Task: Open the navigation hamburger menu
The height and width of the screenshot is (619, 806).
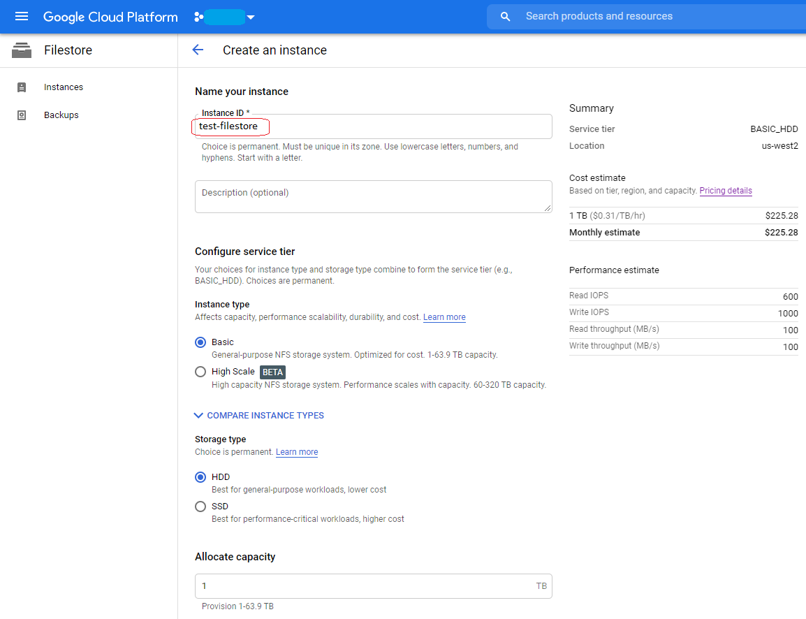Action: pyautogui.click(x=21, y=16)
